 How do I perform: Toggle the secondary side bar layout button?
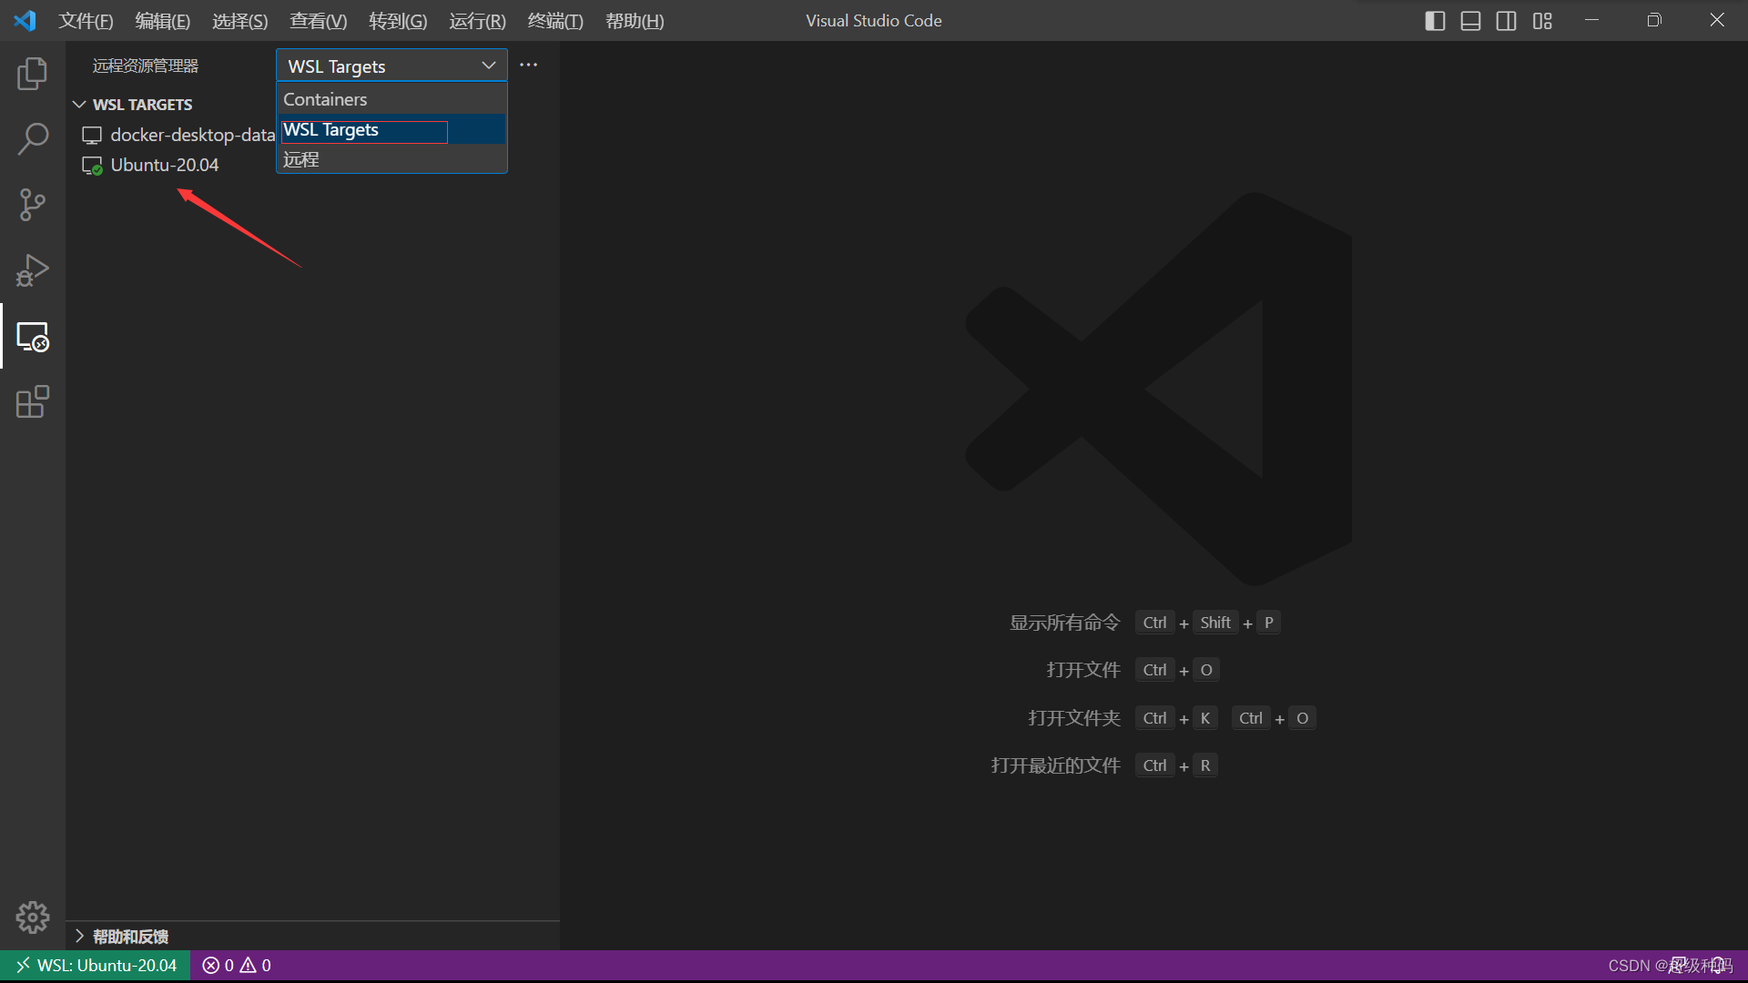[x=1506, y=21]
